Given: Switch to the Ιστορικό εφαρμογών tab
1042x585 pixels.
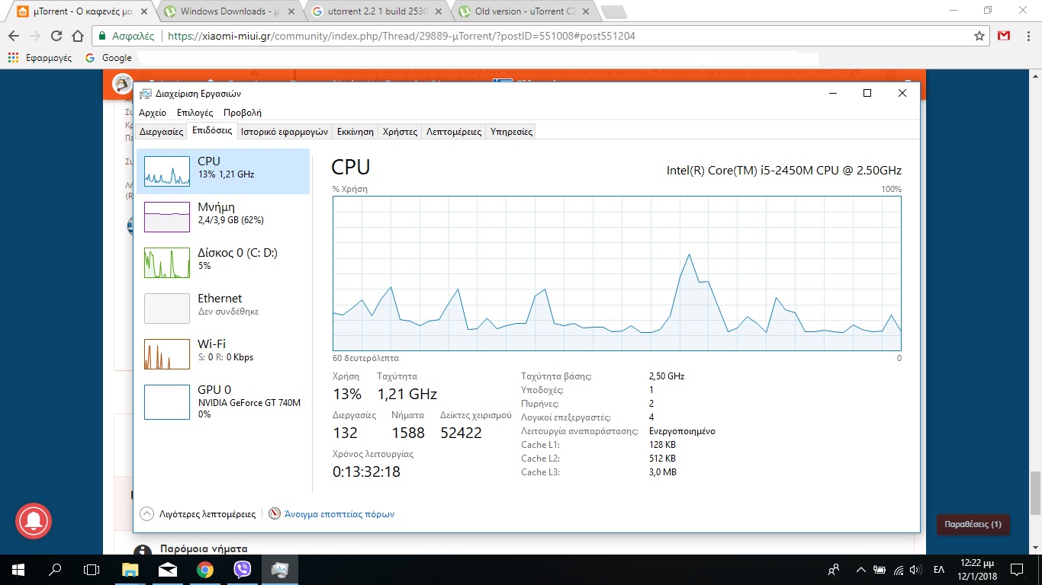Looking at the screenshot, I should tap(285, 132).
